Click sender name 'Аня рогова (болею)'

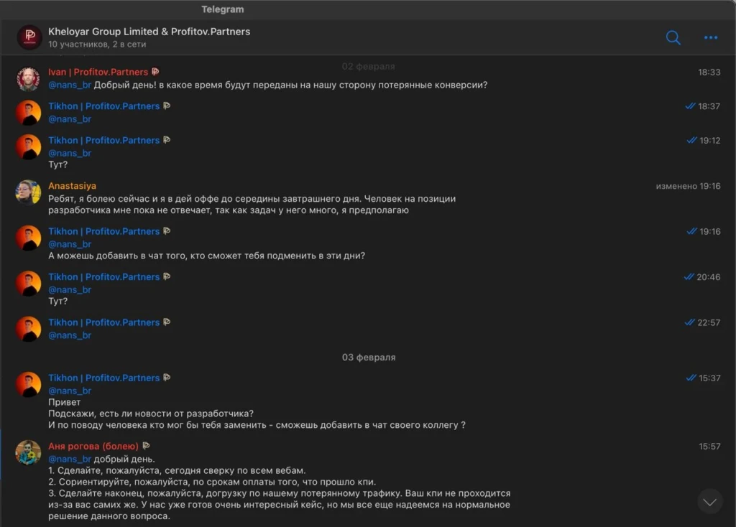tap(93, 446)
